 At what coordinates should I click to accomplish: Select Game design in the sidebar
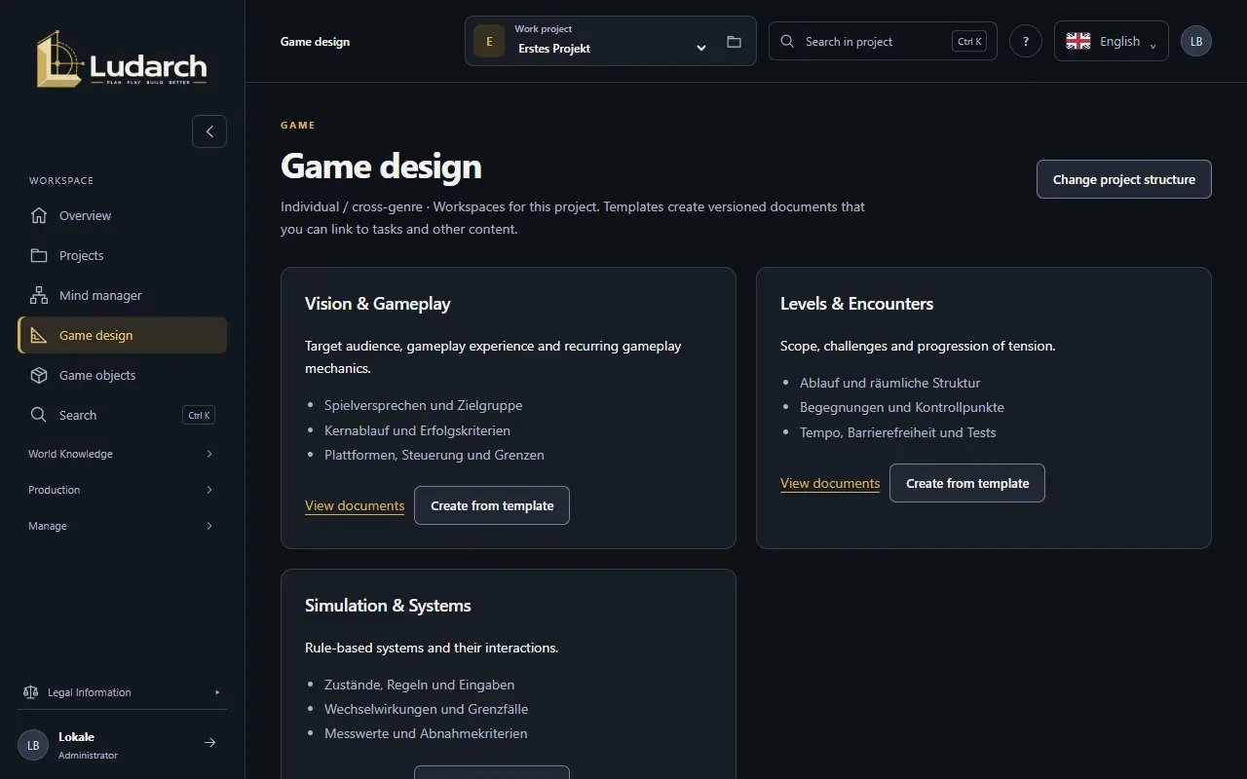click(x=122, y=335)
